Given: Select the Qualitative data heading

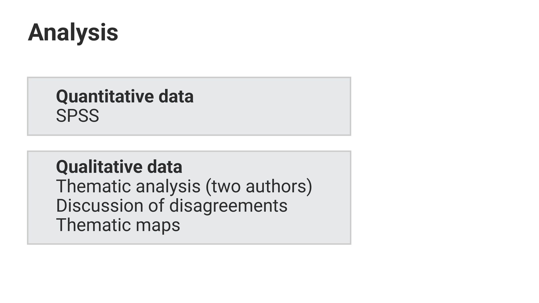Looking at the screenshot, I should [119, 167].
